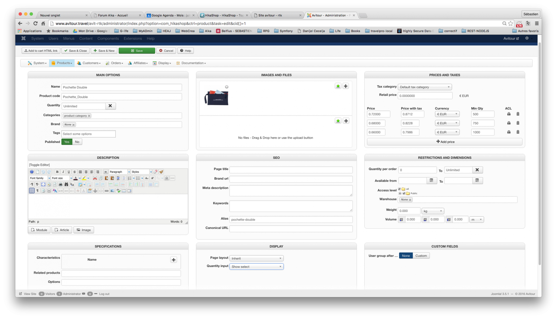The height and width of the screenshot is (319, 557).
Task: Open the Customers menu
Action: tap(89, 63)
